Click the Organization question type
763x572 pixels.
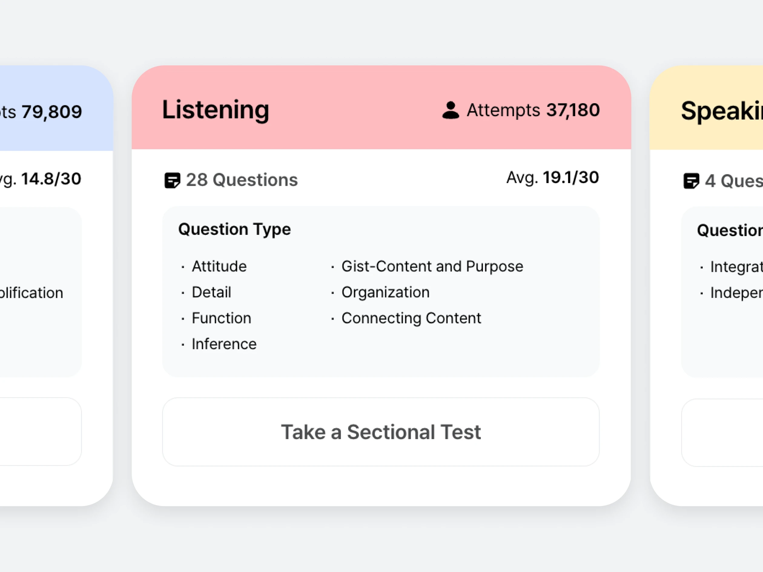385,292
